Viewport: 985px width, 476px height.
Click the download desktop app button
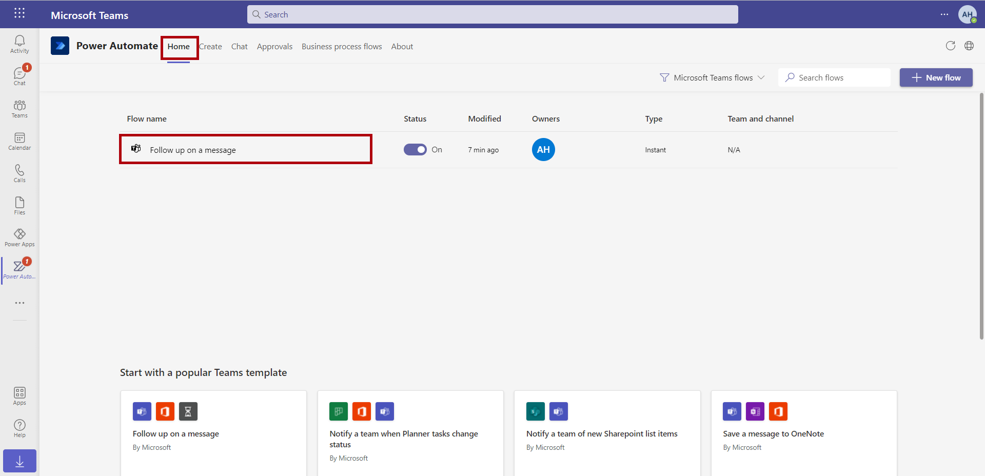coord(19,461)
